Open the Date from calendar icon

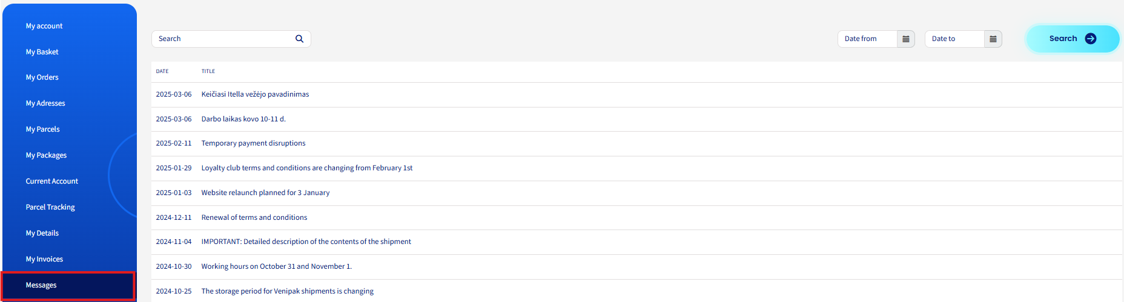pos(906,39)
